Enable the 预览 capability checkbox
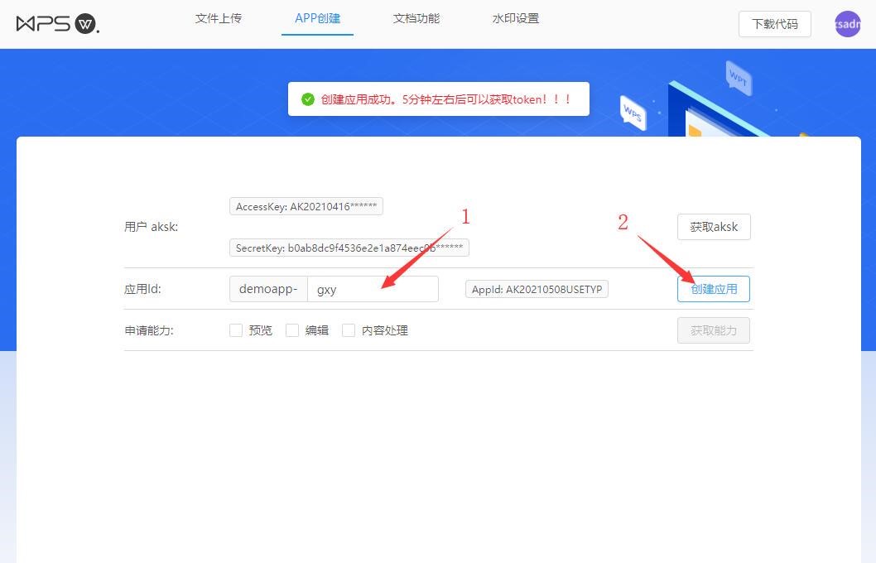The height and width of the screenshot is (563, 876). [x=236, y=330]
